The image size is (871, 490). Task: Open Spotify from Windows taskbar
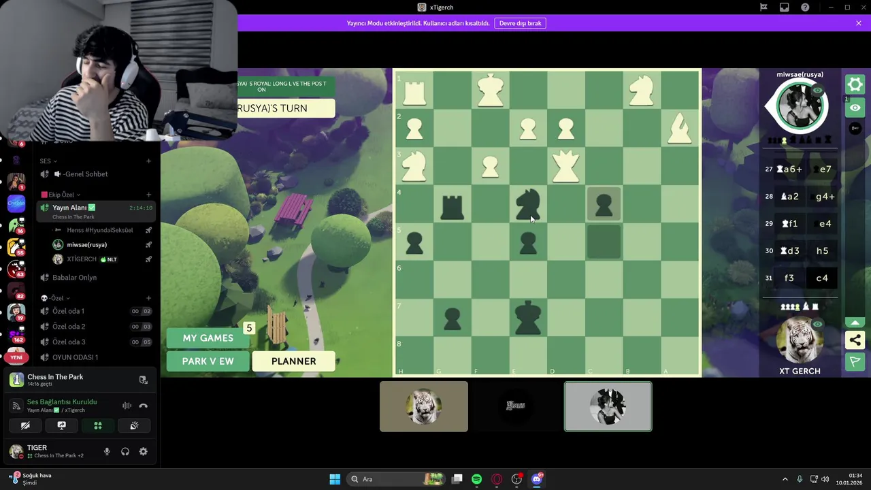click(x=476, y=479)
